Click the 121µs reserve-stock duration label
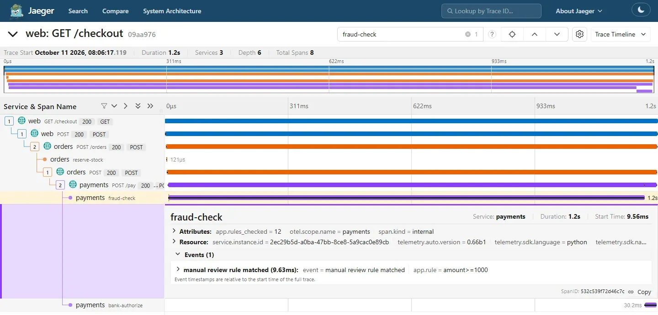 coord(177,160)
